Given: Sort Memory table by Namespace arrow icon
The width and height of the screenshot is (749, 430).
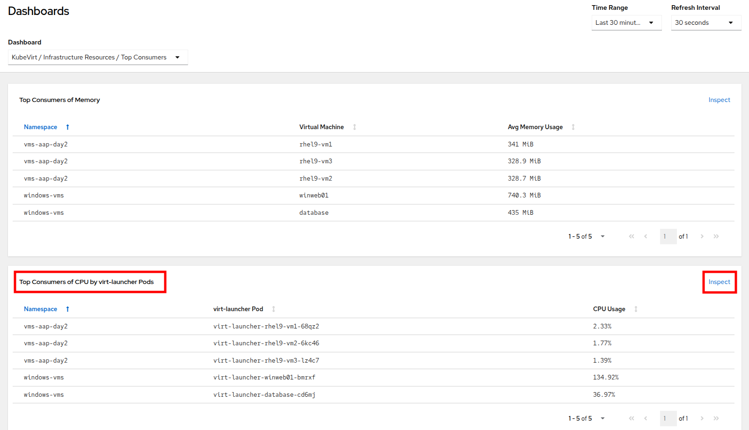Looking at the screenshot, I should [67, 127].
